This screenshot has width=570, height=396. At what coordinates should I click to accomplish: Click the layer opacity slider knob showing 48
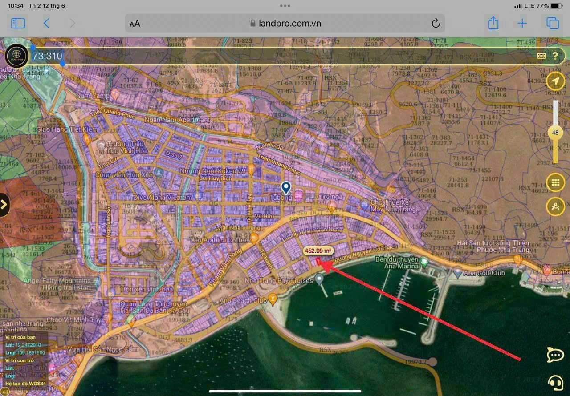click(x=555, y=133)
